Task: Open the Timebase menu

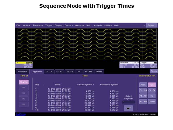Action: [38, 25]
